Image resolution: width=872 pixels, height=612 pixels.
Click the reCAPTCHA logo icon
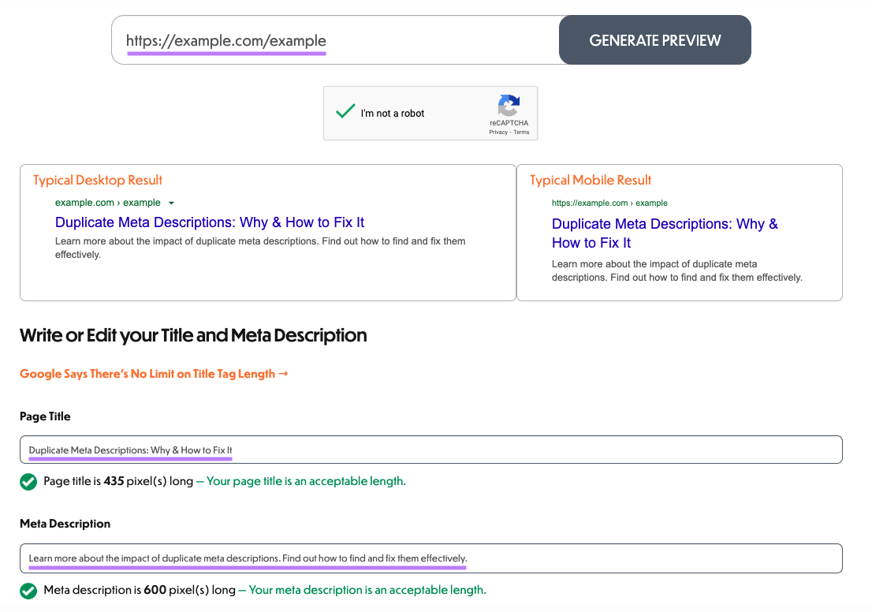click(509, 106)
